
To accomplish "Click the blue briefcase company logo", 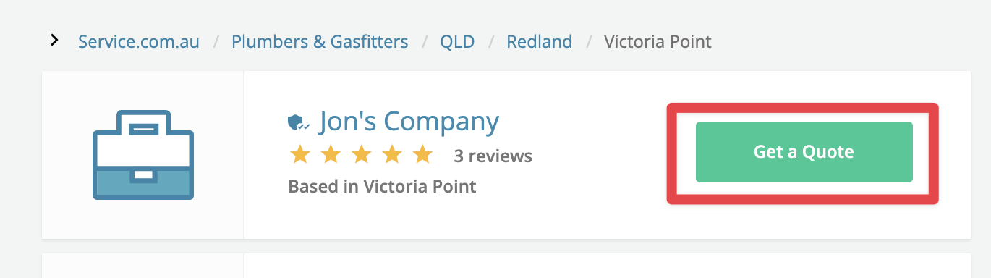I will [x=143, y=155].
